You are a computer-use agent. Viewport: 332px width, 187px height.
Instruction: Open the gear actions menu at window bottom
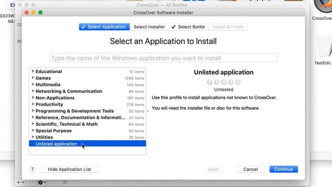tap(42, 182)
